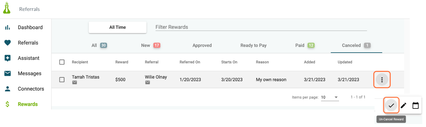Open the three-dot menu for Tarrah Tristas
The height and width of the screenshot is (127, 426).
pos(382,80)
